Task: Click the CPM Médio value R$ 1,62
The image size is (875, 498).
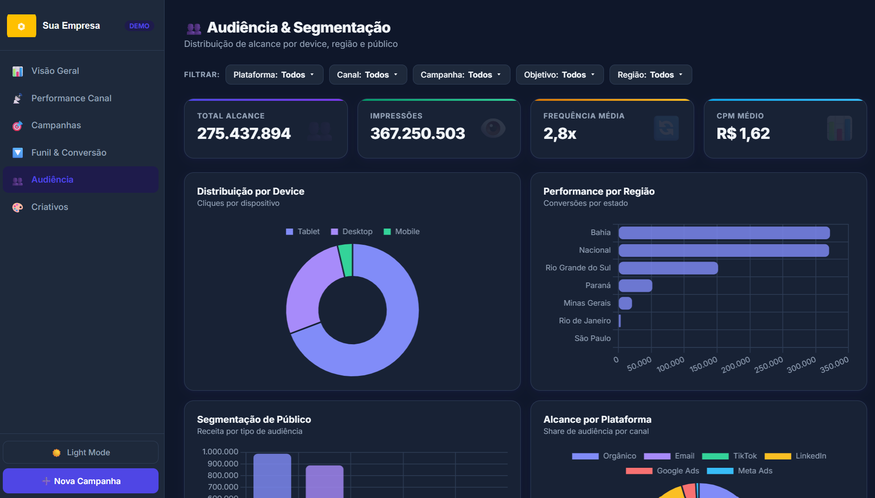Action: coord(743,134)
